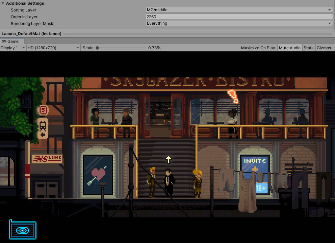Click the white cross marker above the priest
The height and width of the screenshot is (243, 335).
[168, 159]
